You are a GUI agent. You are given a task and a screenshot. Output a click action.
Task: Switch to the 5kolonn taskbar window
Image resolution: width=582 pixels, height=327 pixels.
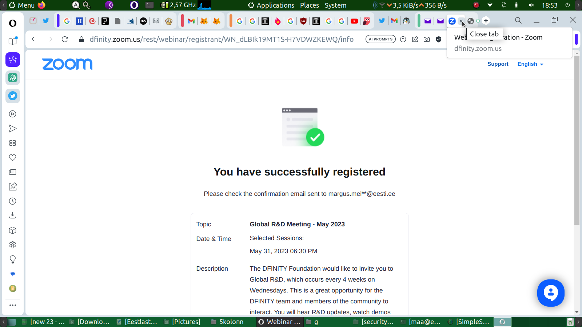point(228,322)
